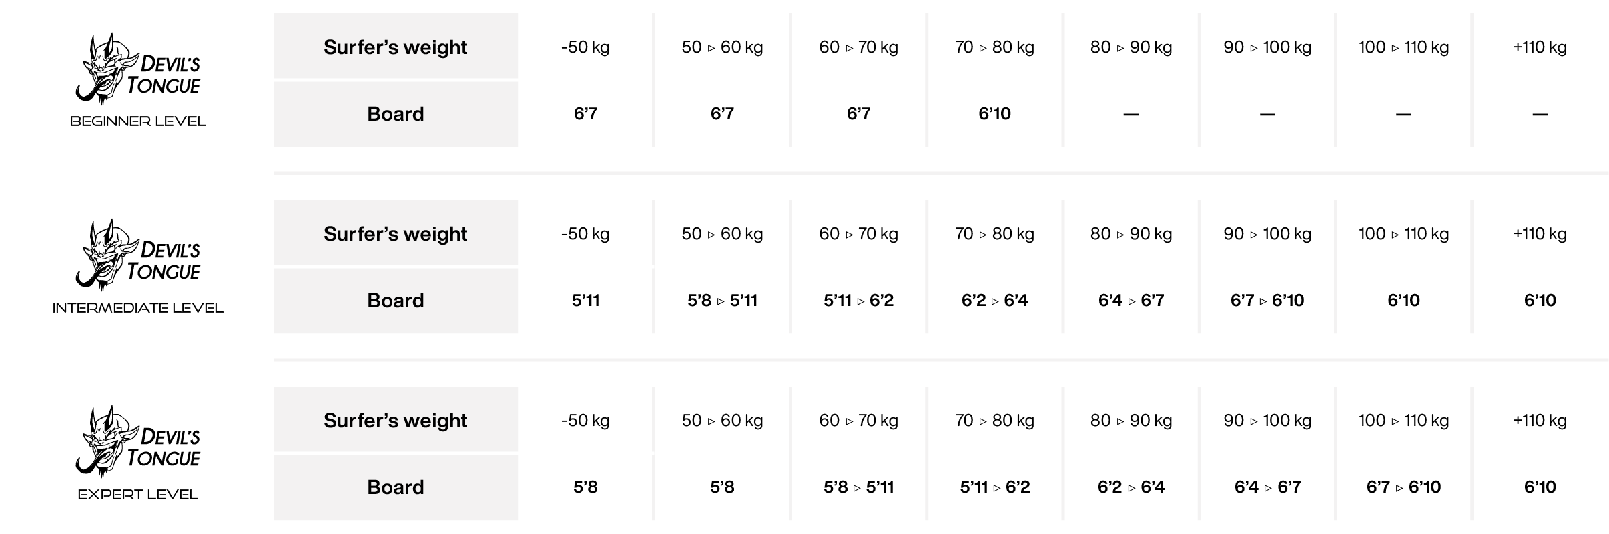
Task: Click the Devil's Tongue Beginner Level logo
Action: [138, 69]
